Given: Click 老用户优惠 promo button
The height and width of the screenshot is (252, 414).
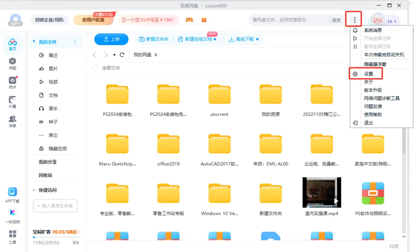Looking at the screenshot, I should [x=93, y=20].
